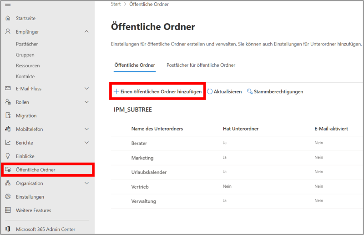The image size is (364, 235).
Task: Click the Stammberechtigungen button label
Action: point(278,92)
